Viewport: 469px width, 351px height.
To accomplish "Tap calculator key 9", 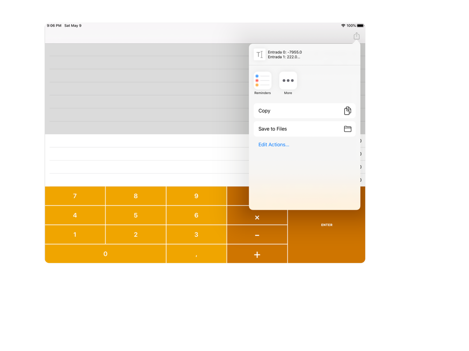I will pos(196,196).
